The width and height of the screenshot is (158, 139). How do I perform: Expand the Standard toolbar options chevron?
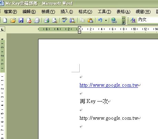pyautogui.click(x=124, y=21)
